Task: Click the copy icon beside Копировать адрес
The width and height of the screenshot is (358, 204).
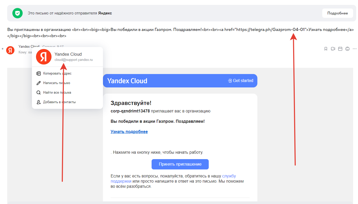Action: pos(39,74)
